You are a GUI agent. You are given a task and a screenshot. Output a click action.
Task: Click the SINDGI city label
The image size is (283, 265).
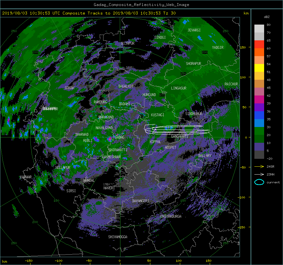160,37
